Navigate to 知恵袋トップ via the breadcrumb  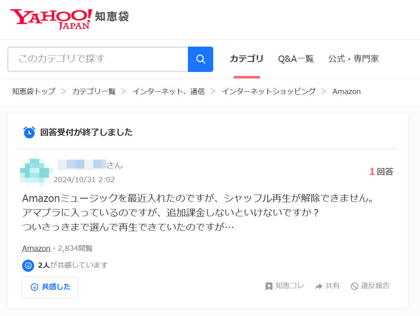pyautogui.click(x=33, y=92)
